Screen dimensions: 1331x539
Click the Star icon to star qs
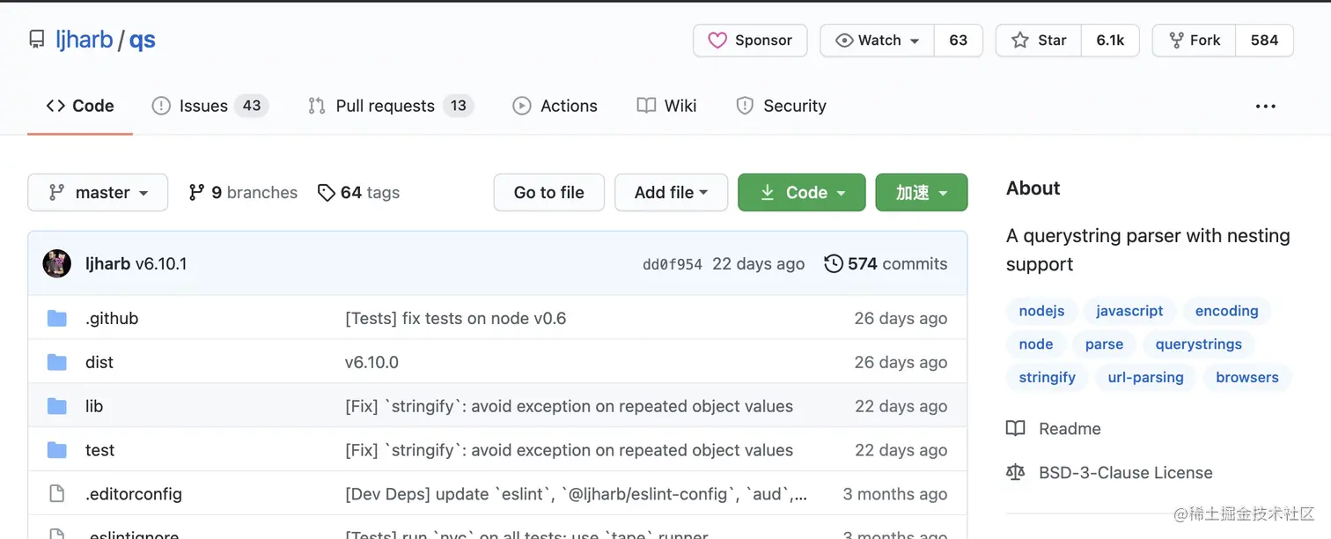coord(1019,40)
